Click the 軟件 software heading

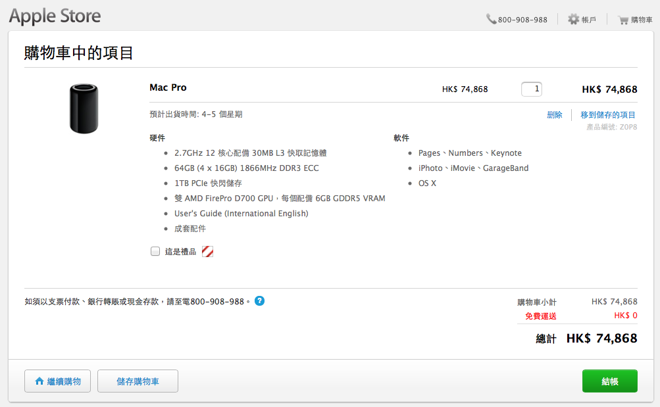401,138
